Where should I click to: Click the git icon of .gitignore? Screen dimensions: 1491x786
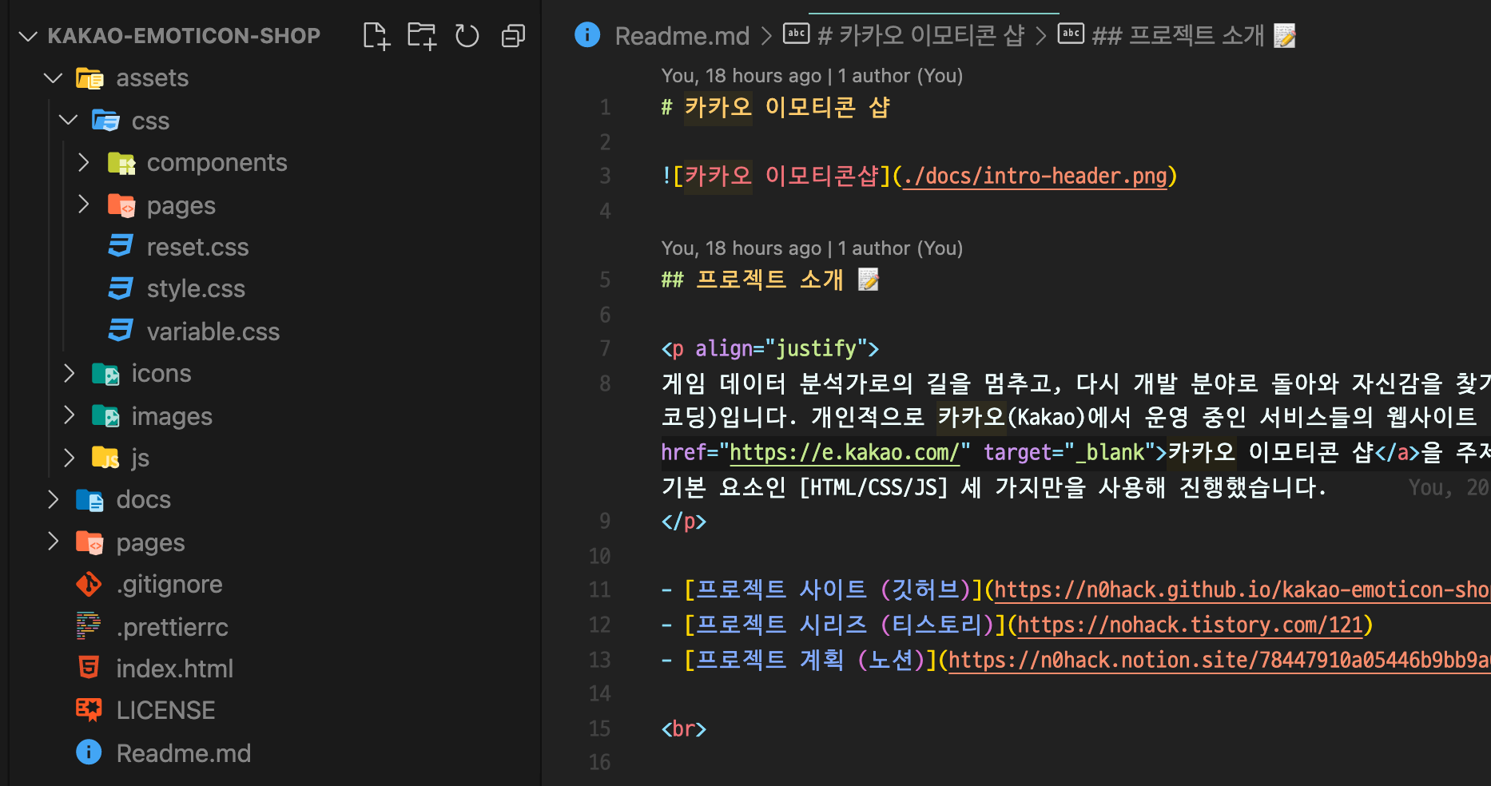[x=89, y=585]
